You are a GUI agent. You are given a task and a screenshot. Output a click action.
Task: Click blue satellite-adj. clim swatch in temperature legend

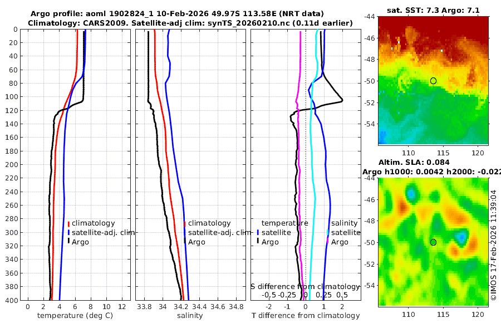[x=68, y=232]
